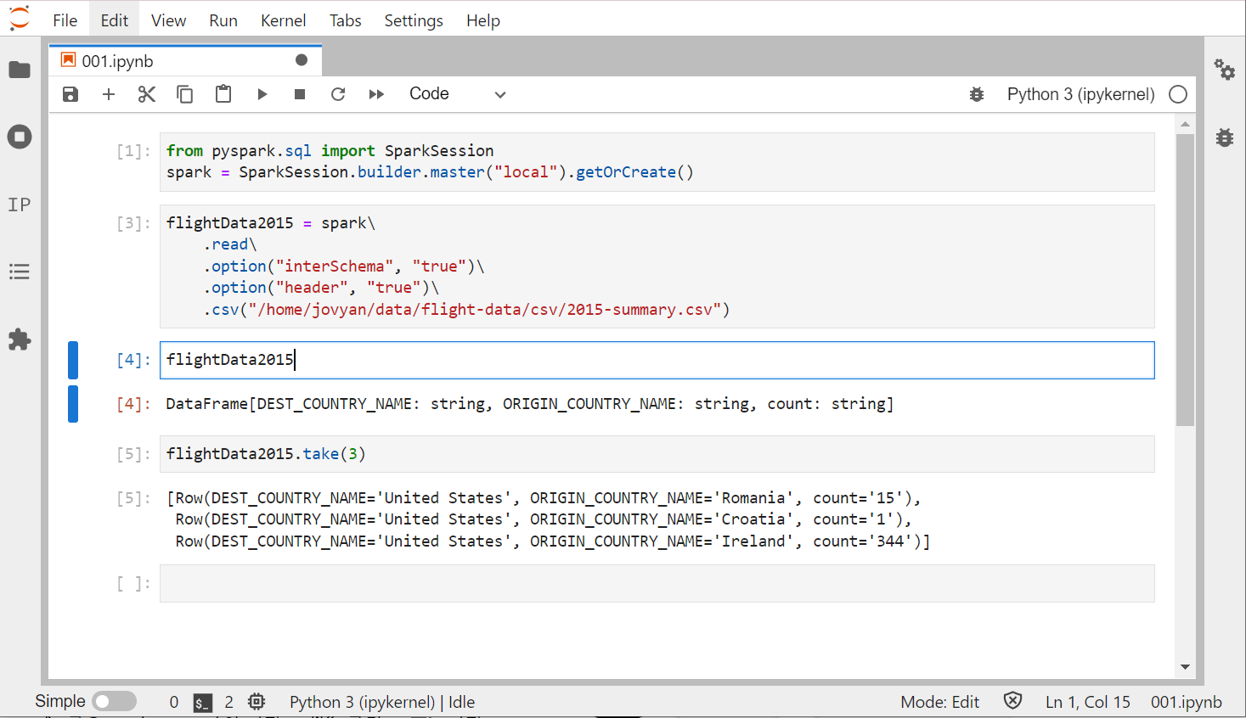Open the View menu
Viewport: 1246px width, 718px height.
[x=168, y=20]
